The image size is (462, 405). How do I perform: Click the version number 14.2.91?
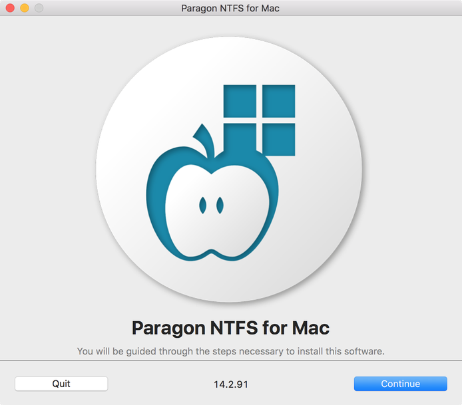click(231, 384)
